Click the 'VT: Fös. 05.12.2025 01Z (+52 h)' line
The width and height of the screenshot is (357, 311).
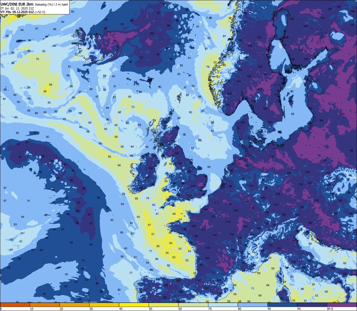pos(23,12)
